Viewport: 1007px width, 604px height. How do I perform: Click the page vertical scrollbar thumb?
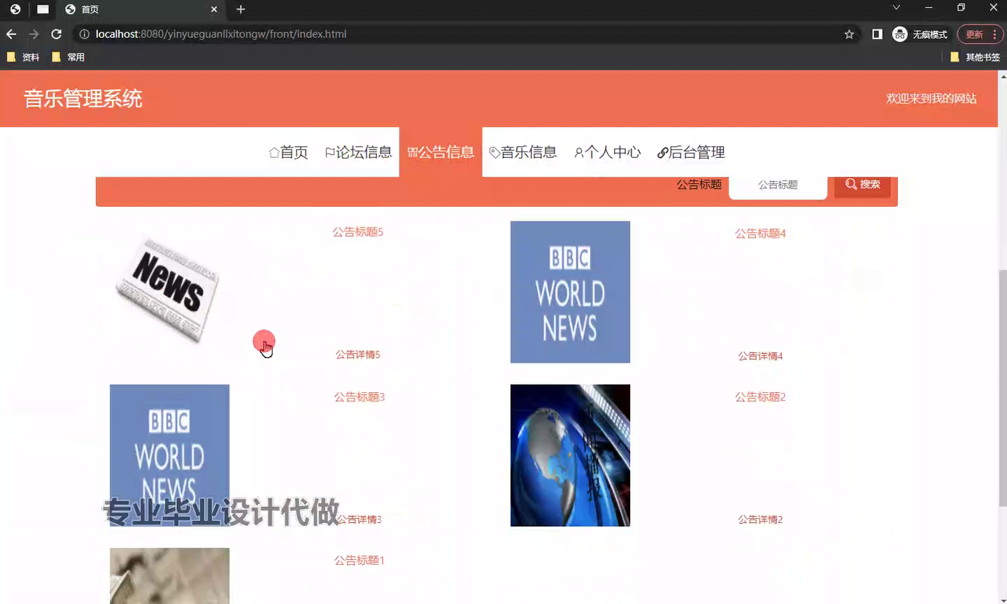(1003, 388)
